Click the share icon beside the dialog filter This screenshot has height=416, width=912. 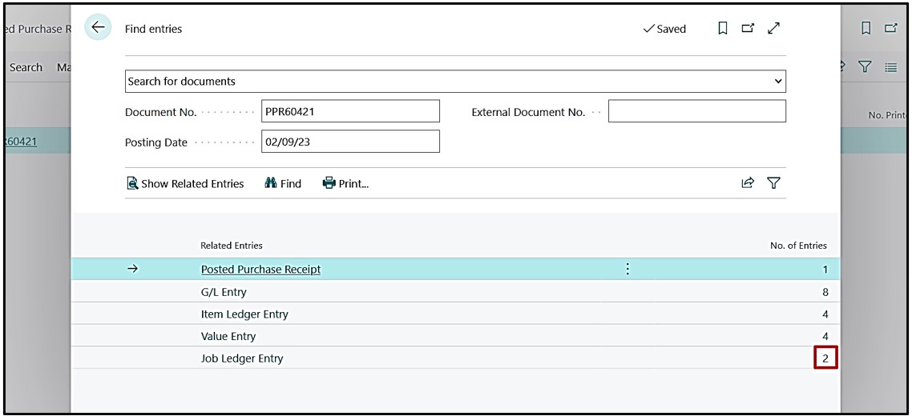click(747, 183)
